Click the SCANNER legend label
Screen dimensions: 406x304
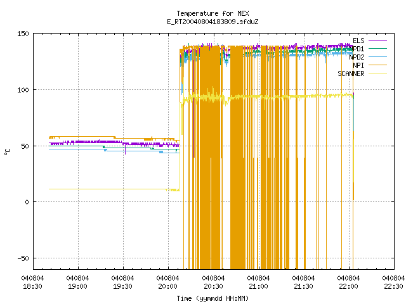351,73
